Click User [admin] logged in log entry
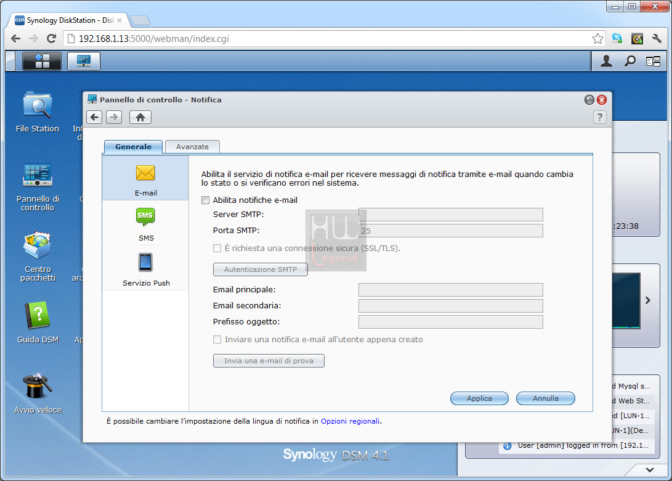Image resolution: width=672 pixels, height=481 pixels. pos(577,445)
